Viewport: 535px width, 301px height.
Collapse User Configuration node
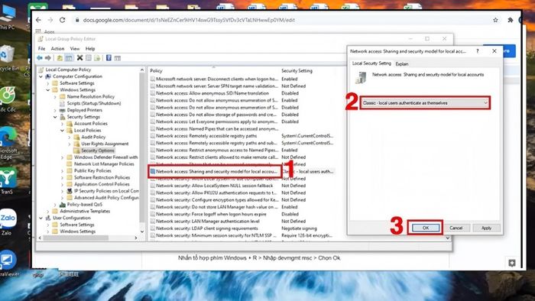(41, 218)
